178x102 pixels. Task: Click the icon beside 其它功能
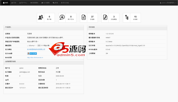[x=62, y=3]
